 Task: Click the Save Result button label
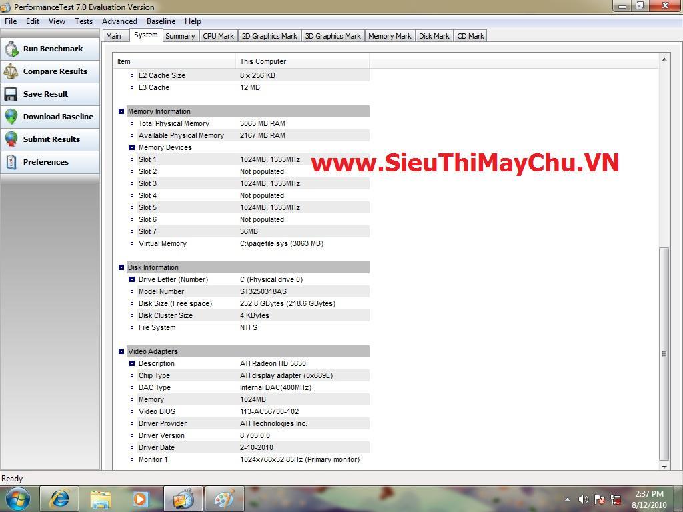tap(46, 94)
